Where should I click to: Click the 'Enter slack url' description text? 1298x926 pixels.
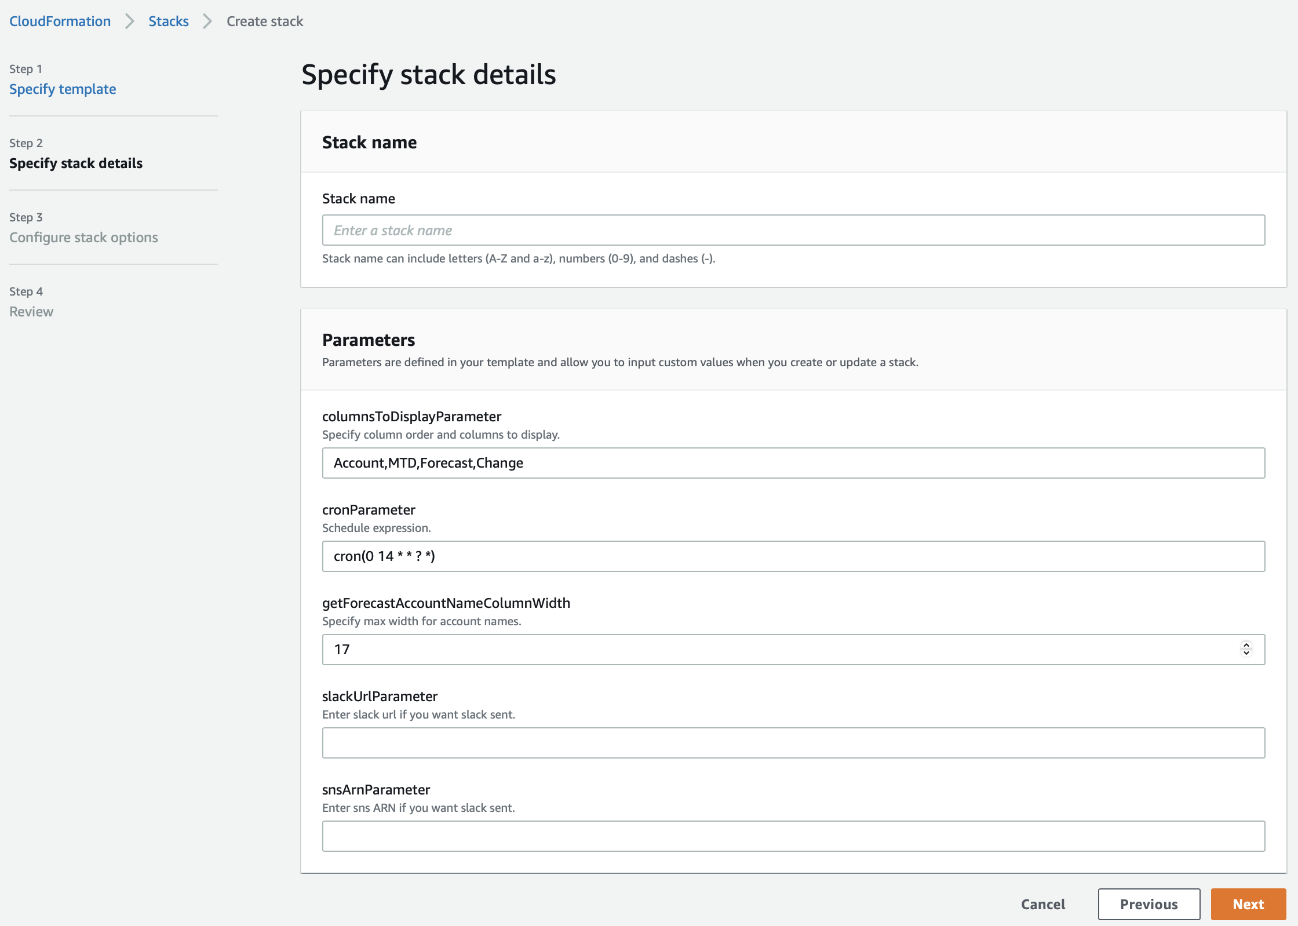[418, 714]
